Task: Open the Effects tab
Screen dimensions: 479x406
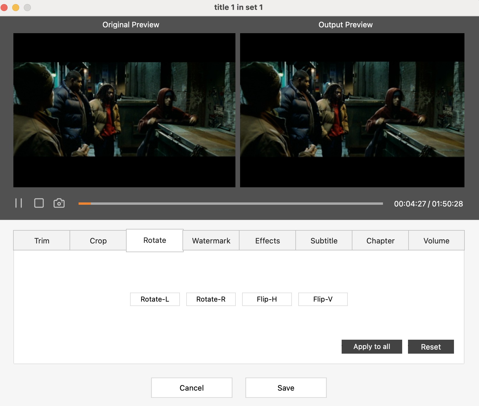Action: tap(267, 241)
